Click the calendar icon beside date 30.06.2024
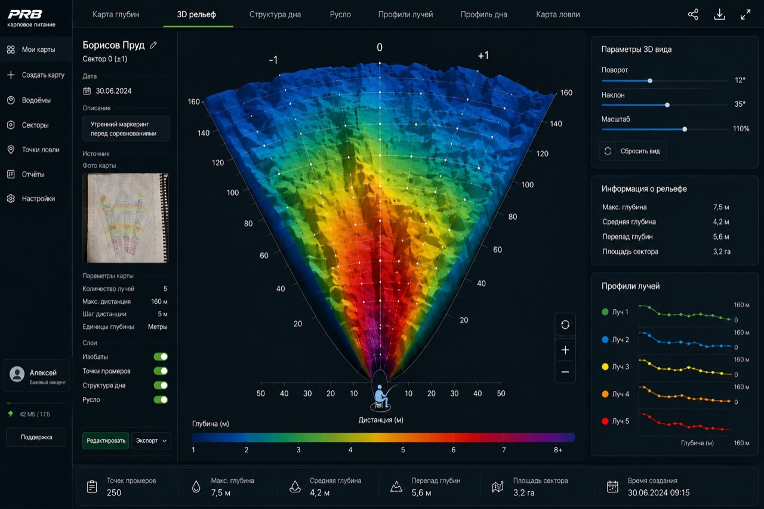Screen dimensions: 764x509 [x=87, y=91]
